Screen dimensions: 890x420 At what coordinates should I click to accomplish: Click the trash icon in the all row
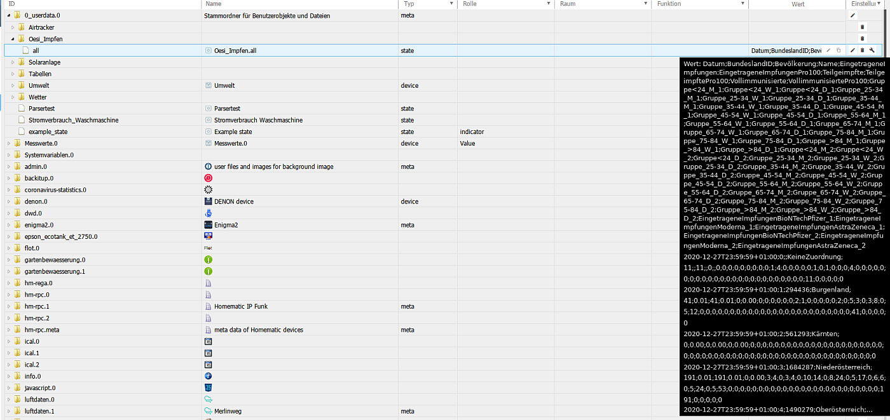[862, 50]
